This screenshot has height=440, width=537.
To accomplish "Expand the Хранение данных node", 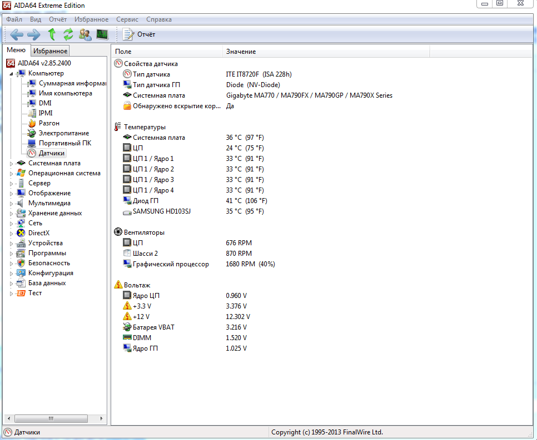I will pos(11,214).
